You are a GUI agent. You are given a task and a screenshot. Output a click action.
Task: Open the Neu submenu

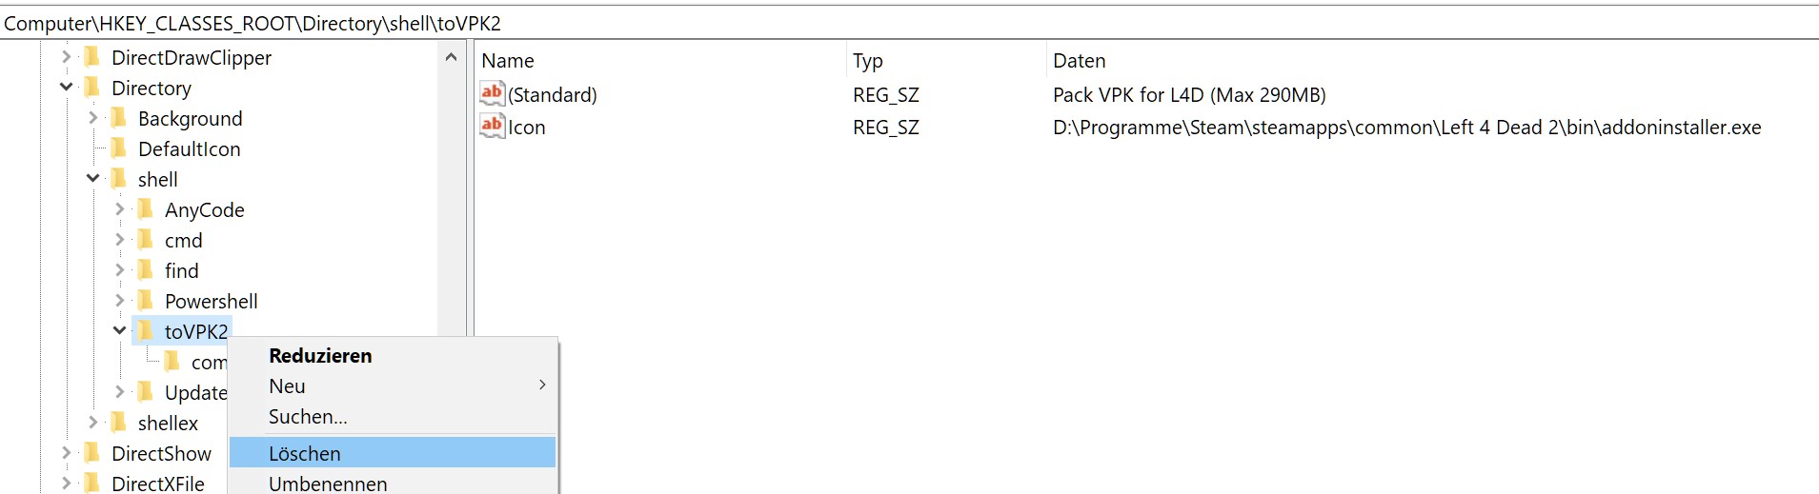point(287,385)
